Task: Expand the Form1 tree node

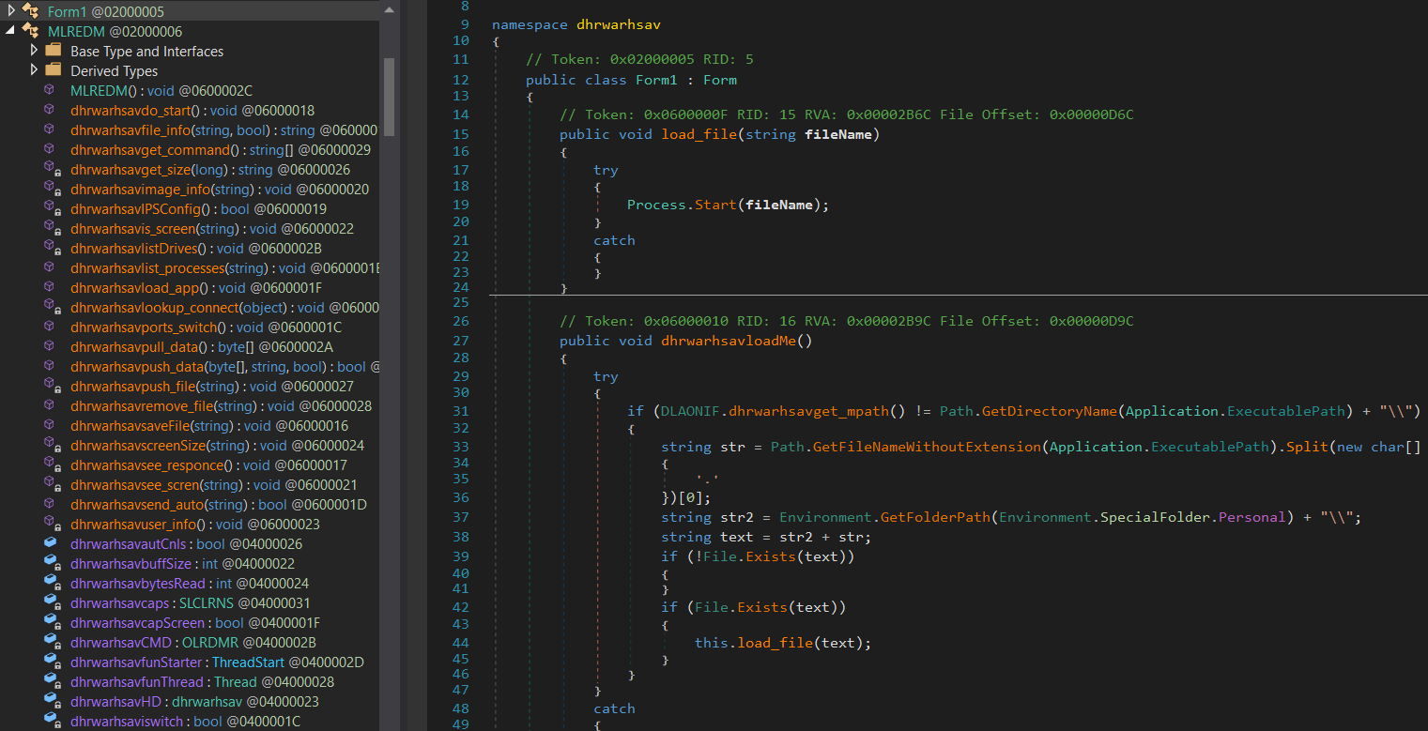Action: pyautogui.click(x=10, y=11)
